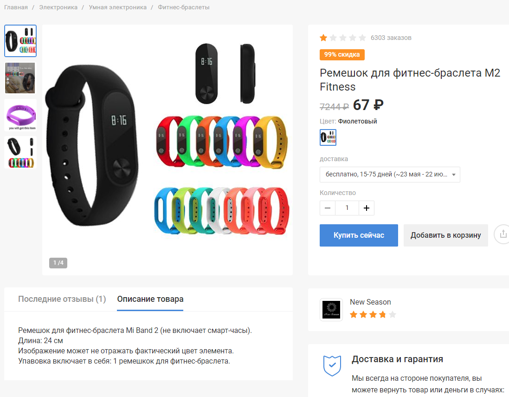The width and height of the screenshot is (509, 397).
Task: Switch to Последние отзывы tab
Action: [x=62, y=299]
